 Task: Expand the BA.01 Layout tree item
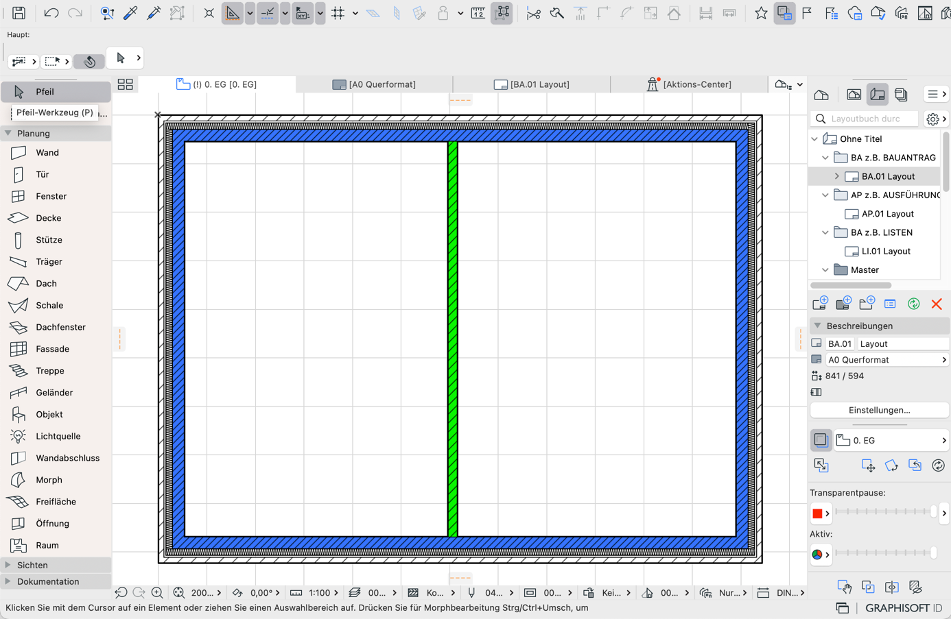coord(836,177)
